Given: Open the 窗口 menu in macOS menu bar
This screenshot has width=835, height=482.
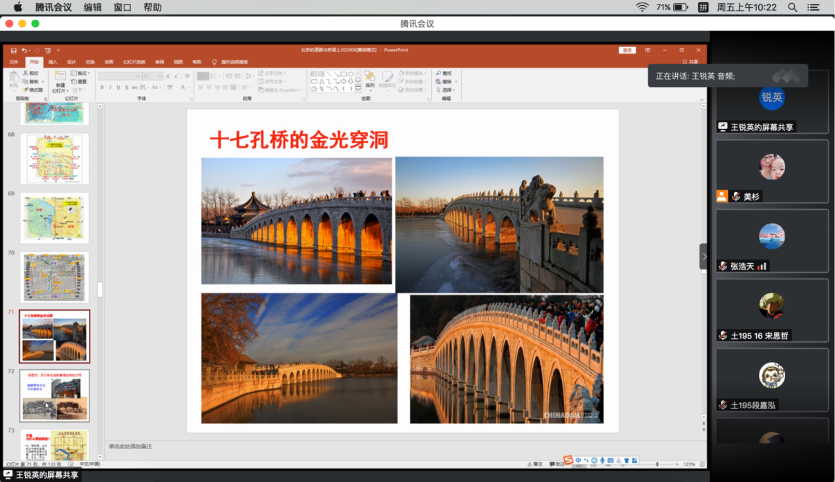Looking at the screenshot, I should point(122,7).
